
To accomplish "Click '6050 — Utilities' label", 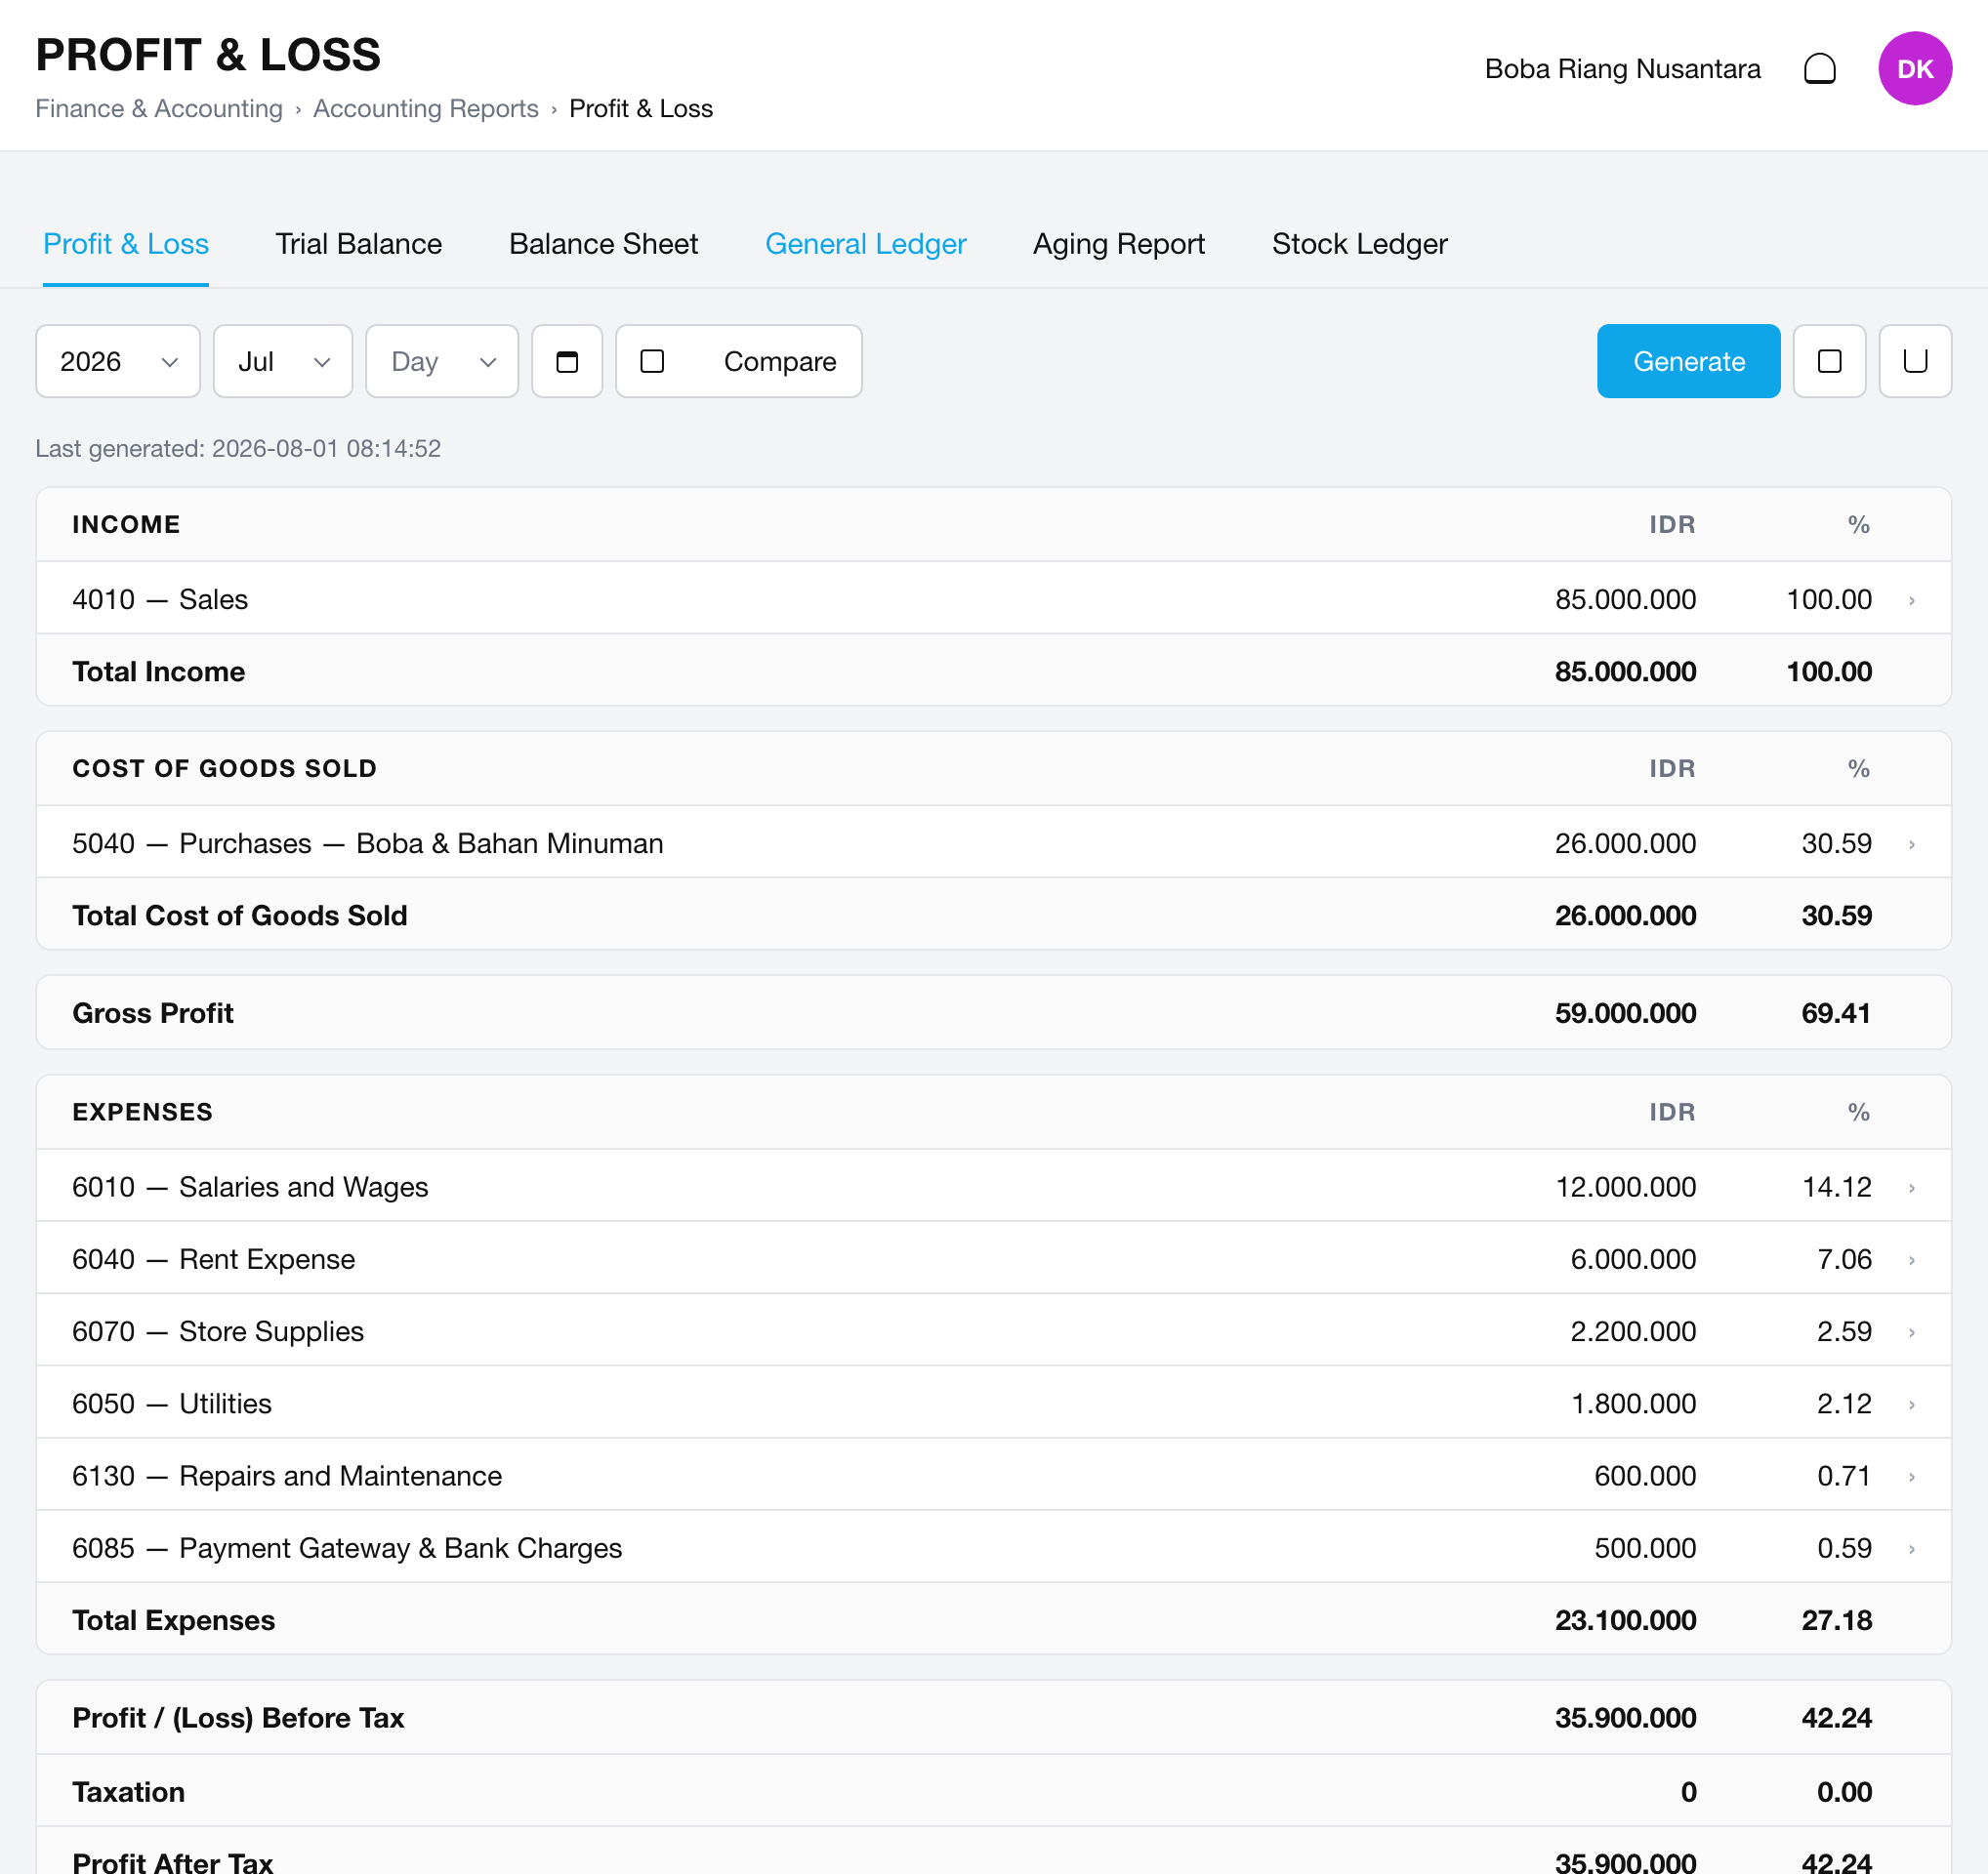I will pyautogui.click(x=171, y=1404).
